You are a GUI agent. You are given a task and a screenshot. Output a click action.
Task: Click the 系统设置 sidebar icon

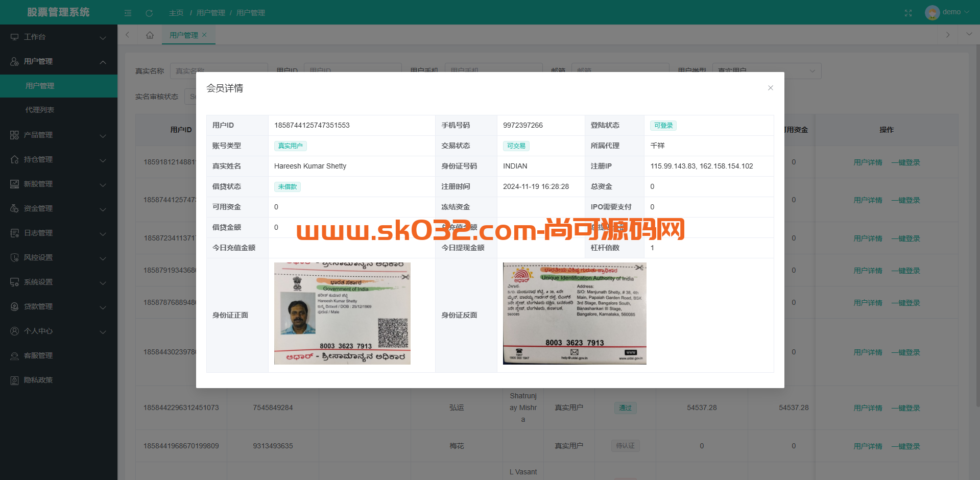pyautogui.click(x=14, y=282)
